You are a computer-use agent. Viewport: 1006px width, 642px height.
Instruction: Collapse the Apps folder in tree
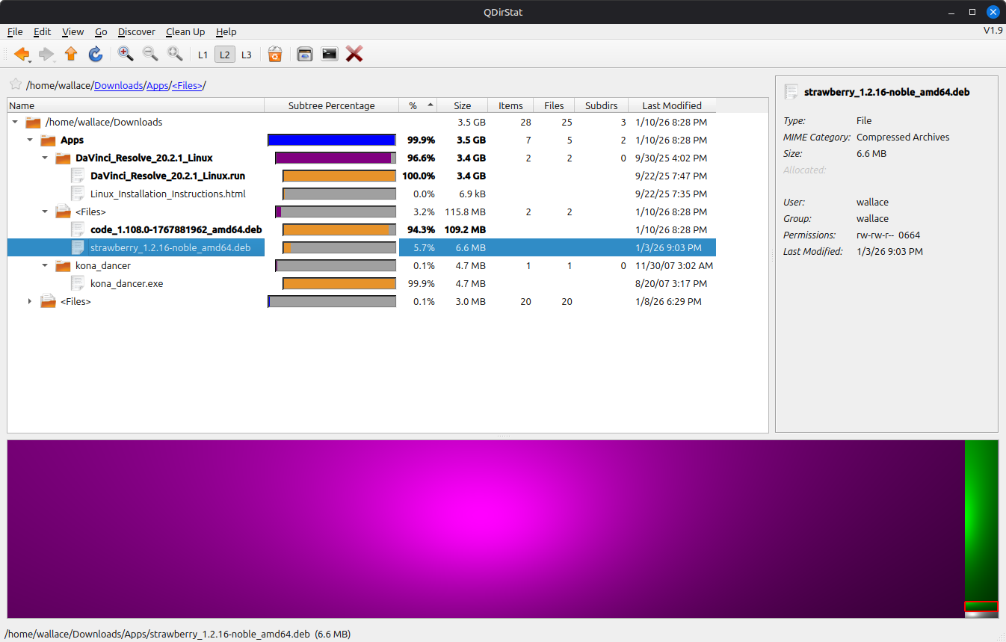30,140
